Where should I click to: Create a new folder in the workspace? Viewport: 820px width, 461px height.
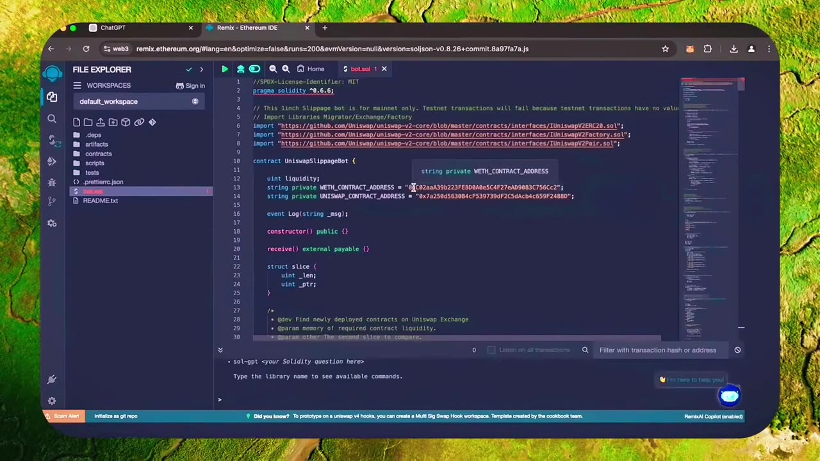tap(88, 122)
